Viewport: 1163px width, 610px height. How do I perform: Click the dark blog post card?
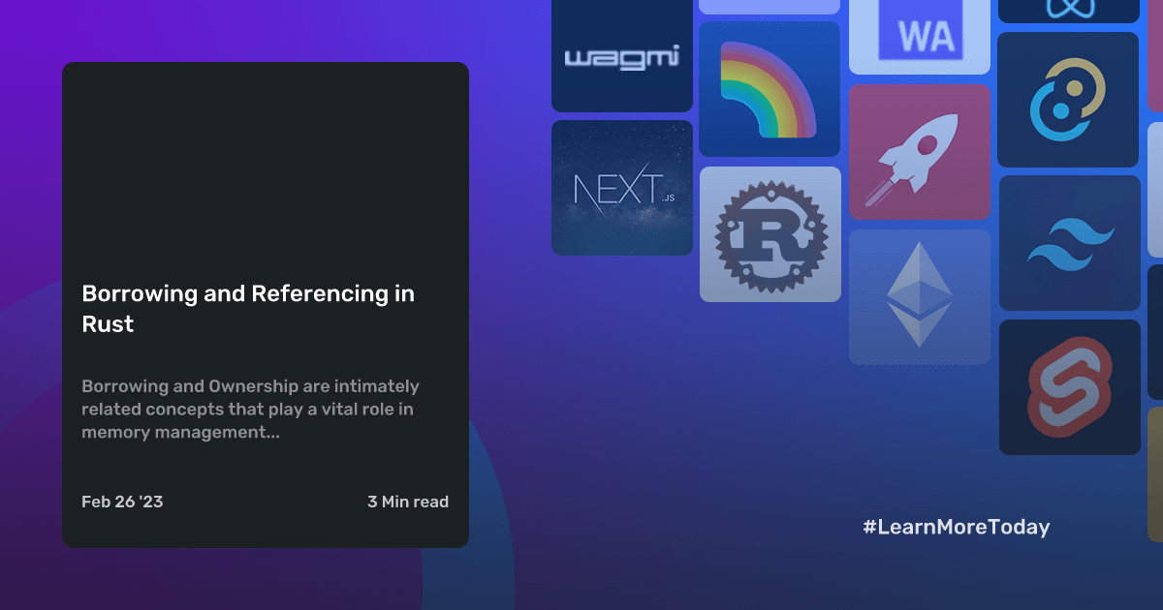coord(265,305)
